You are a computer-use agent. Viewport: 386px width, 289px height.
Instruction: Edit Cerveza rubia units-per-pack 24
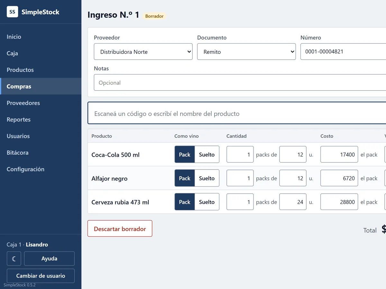pos(293,202)
